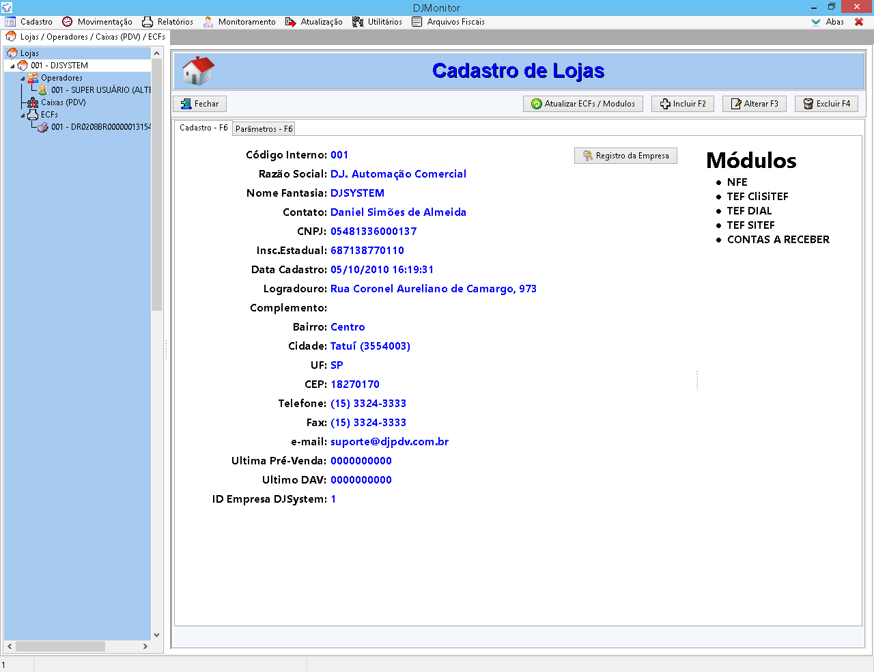Select the Lojas / Operadores / Caixas (PDV) / ECFs tab
Image resolution: width=874 pixels, height=672 pixels.
click(x=85, y=37)
